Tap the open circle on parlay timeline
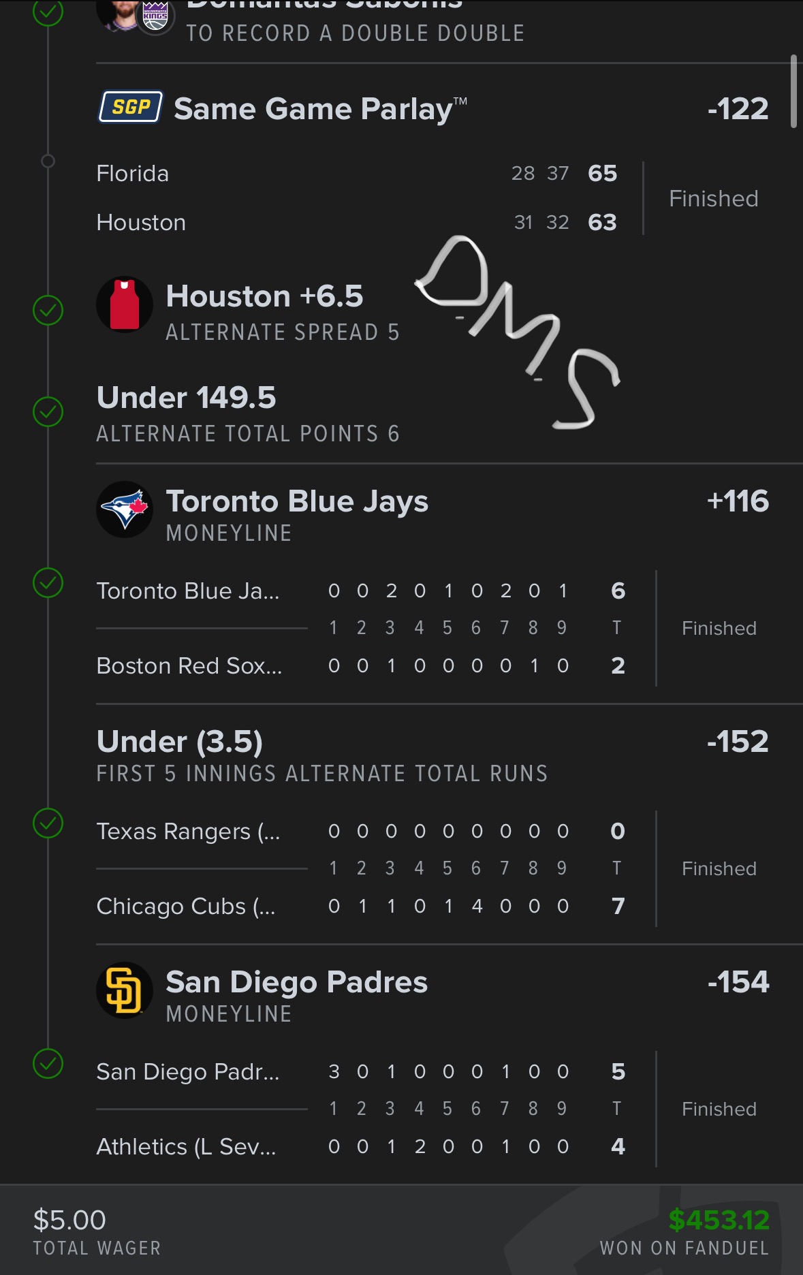This screenshot has width=803, height=1275. click(48, 161)
